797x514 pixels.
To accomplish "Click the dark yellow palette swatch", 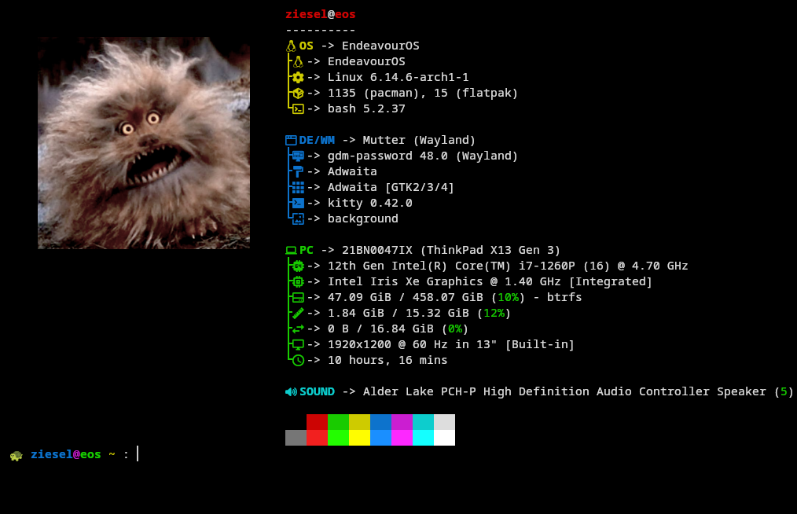I will [x=359, y=422].
